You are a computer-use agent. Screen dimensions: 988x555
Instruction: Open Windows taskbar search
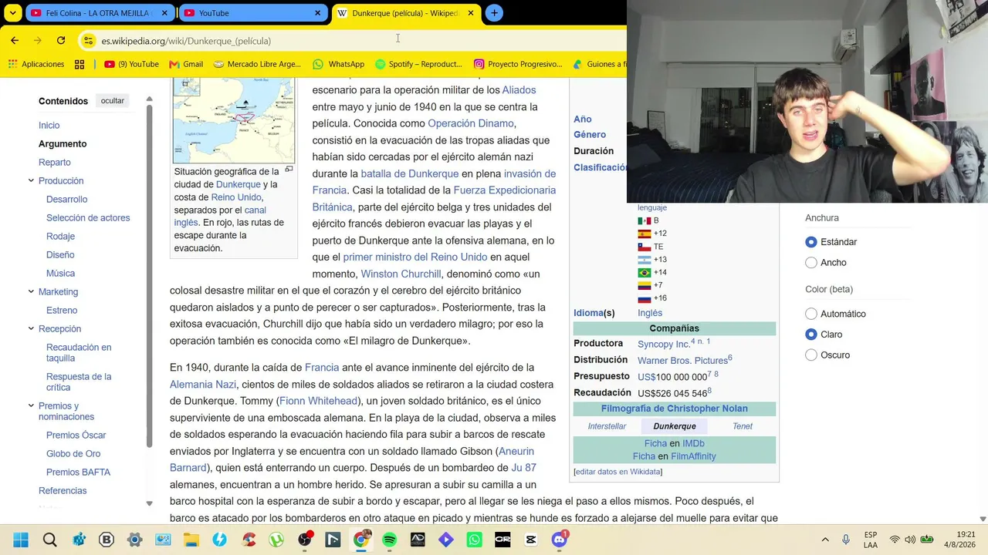pos(50,540)
